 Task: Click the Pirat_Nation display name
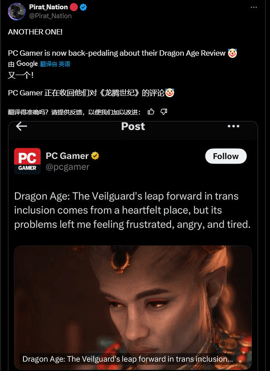click(x=48, y=7)
